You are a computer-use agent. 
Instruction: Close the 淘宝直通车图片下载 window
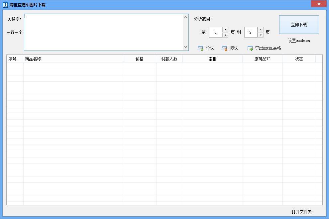pos(319,4)
